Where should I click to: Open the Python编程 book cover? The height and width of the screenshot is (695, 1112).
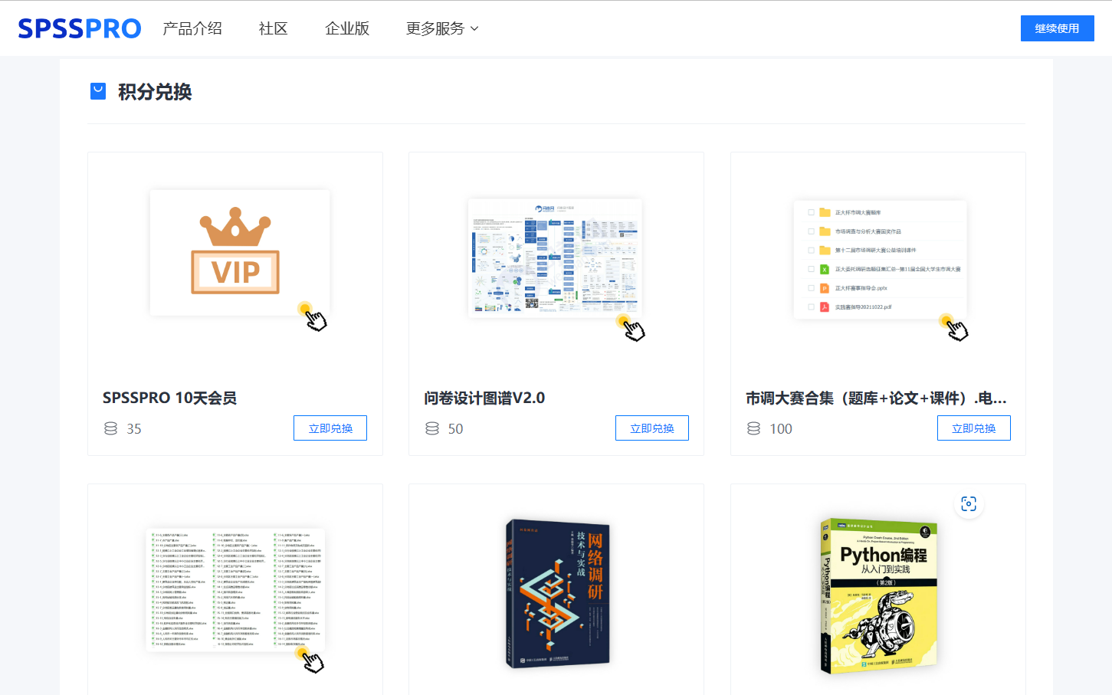879,597
